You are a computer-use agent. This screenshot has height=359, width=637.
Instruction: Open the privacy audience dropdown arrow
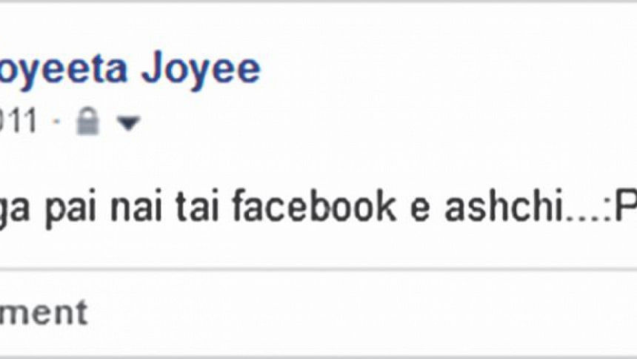click(129, 123)
